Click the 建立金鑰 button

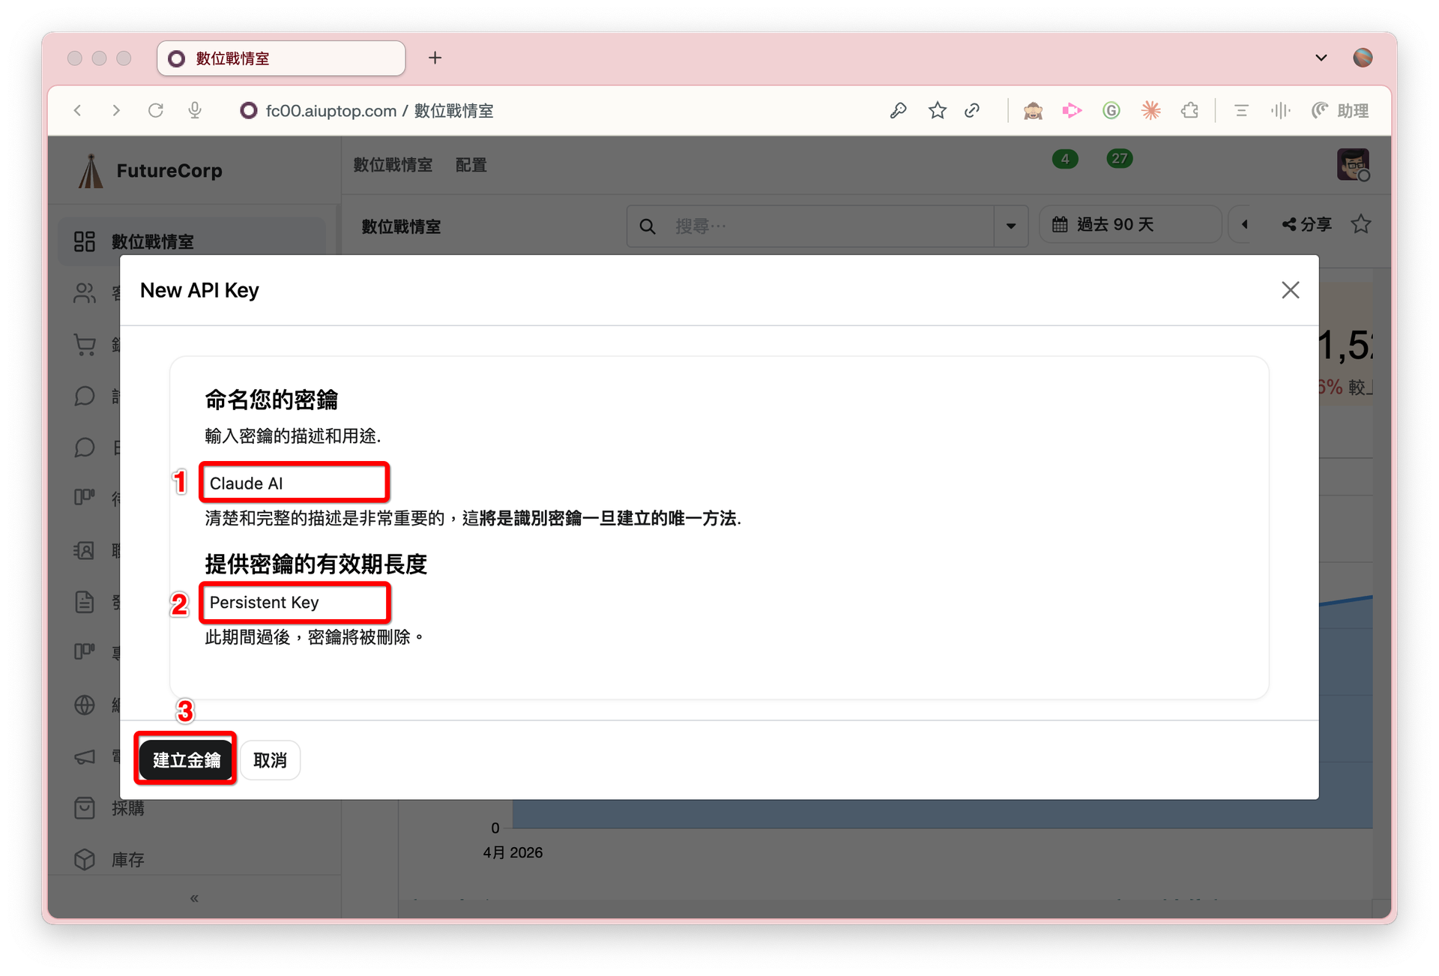point(186,759)
